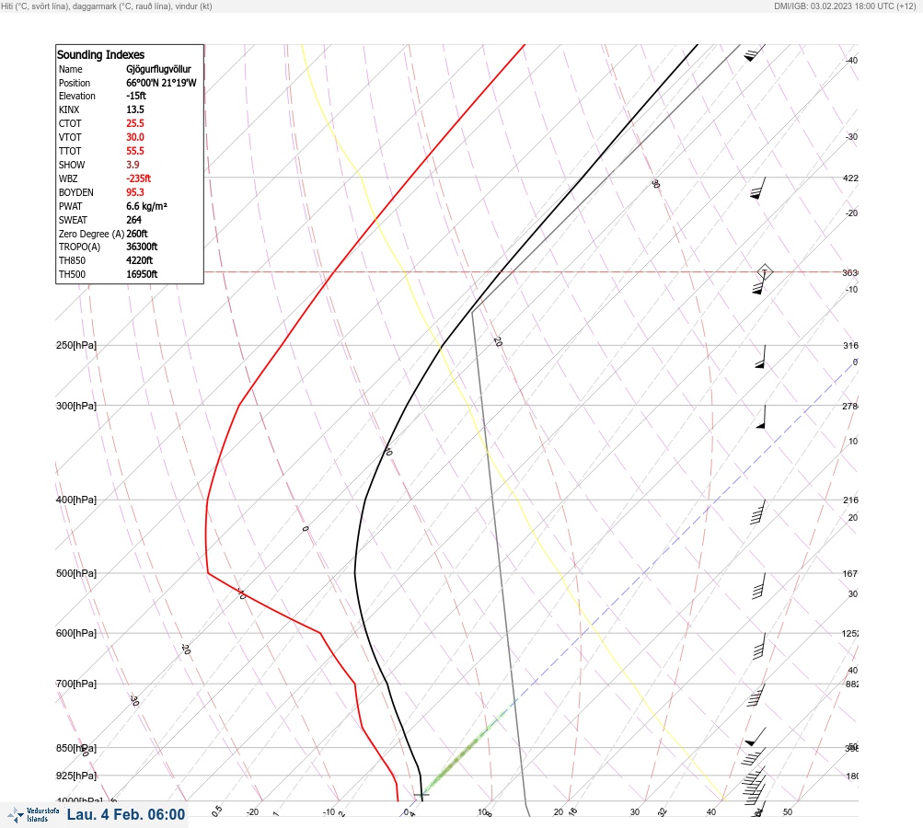Click the 500[hPa] pressure label
The image size is (923, 828).
pyautogui.click(x=76, y=573)
